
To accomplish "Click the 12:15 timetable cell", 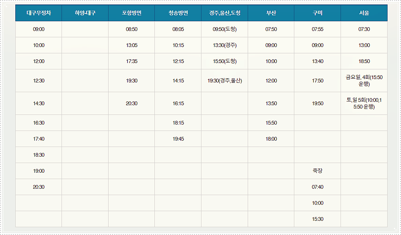I will point(178,61).
